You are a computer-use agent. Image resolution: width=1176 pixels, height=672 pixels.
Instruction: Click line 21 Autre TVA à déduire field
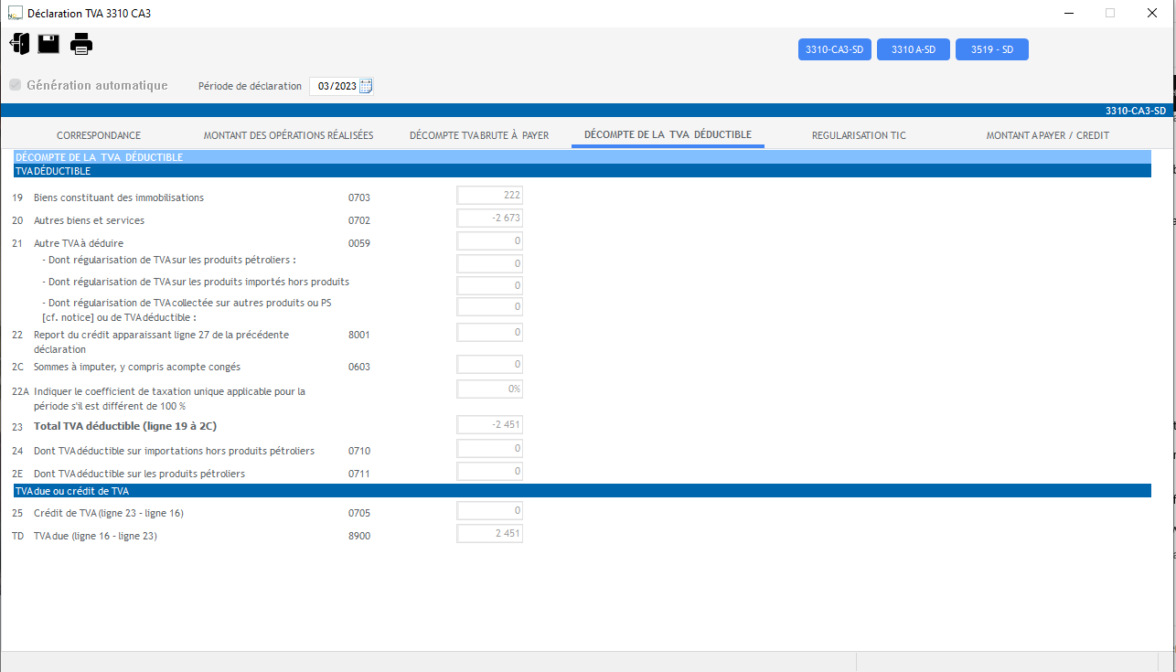pos(489,240)
